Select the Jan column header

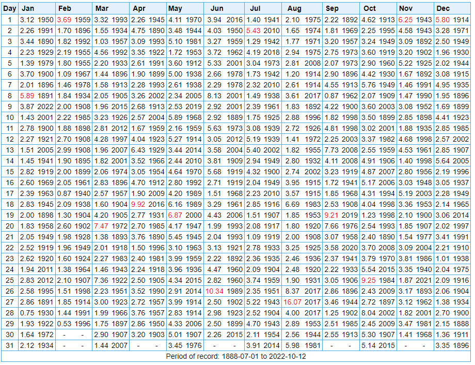click(x=27, y=8)
